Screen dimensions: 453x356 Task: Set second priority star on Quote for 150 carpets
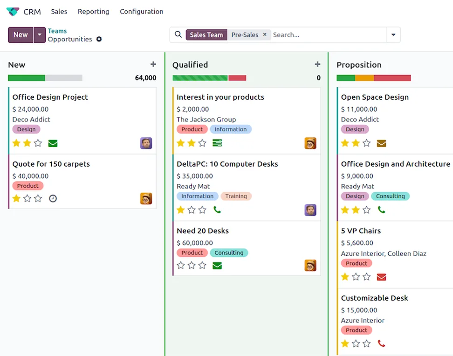(x=27, y=199)
